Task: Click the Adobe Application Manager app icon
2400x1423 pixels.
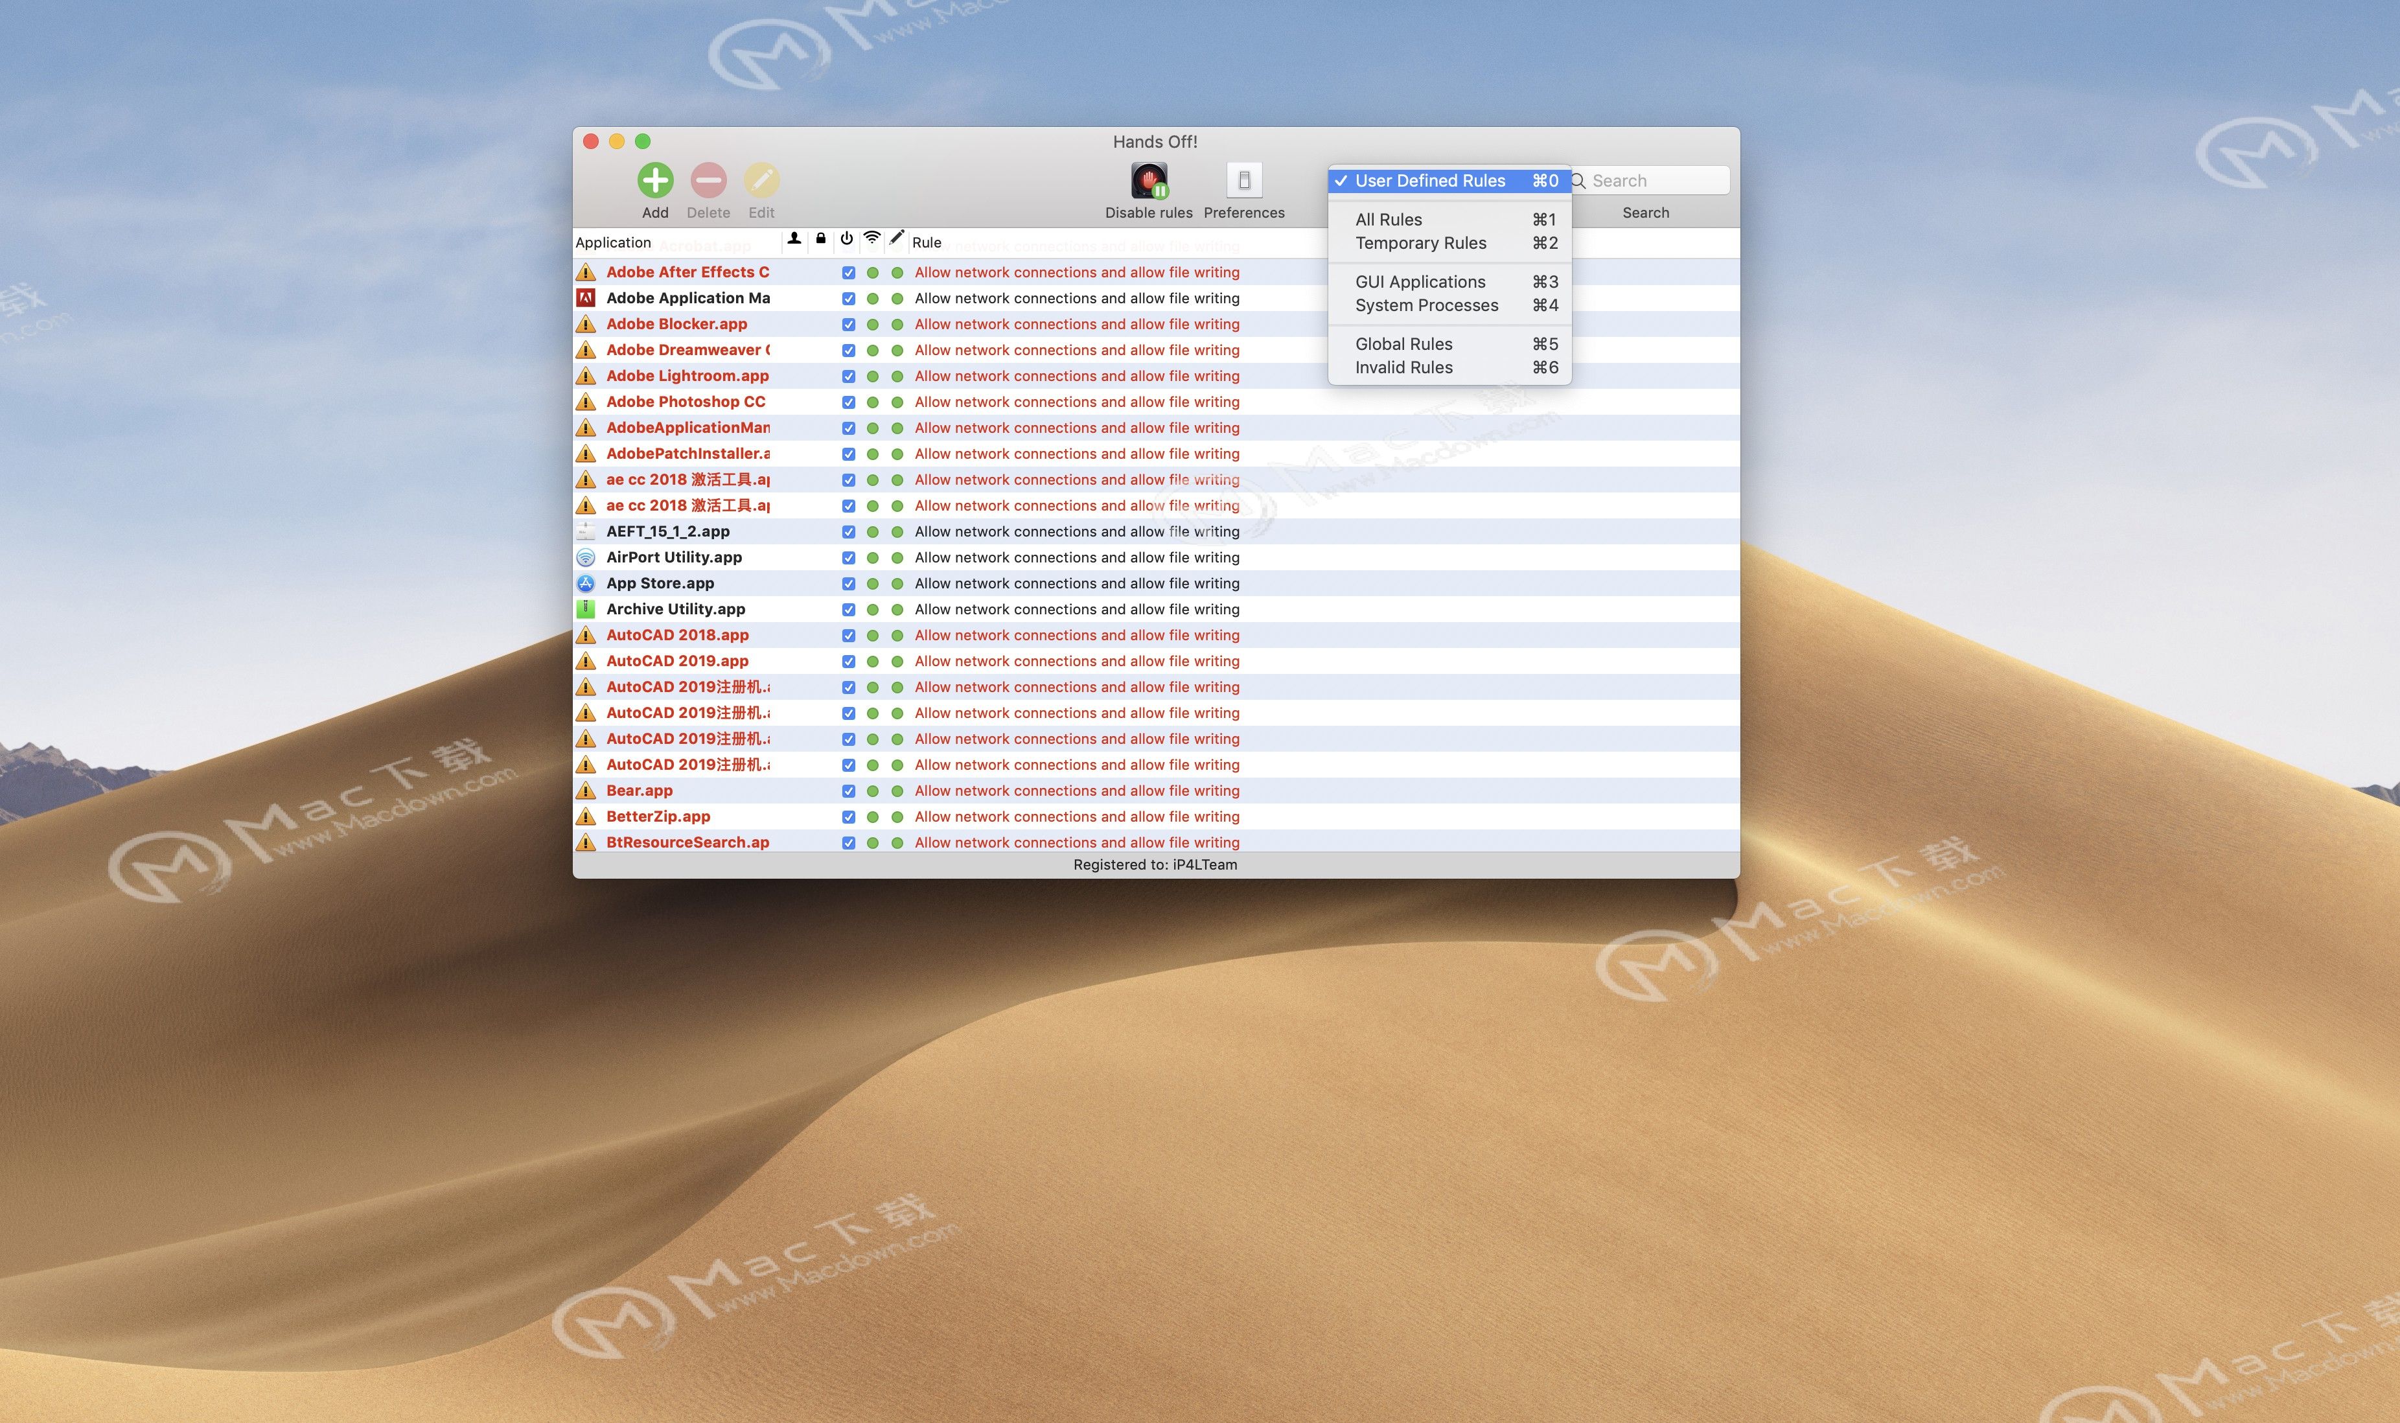Action: coord(586,298)
